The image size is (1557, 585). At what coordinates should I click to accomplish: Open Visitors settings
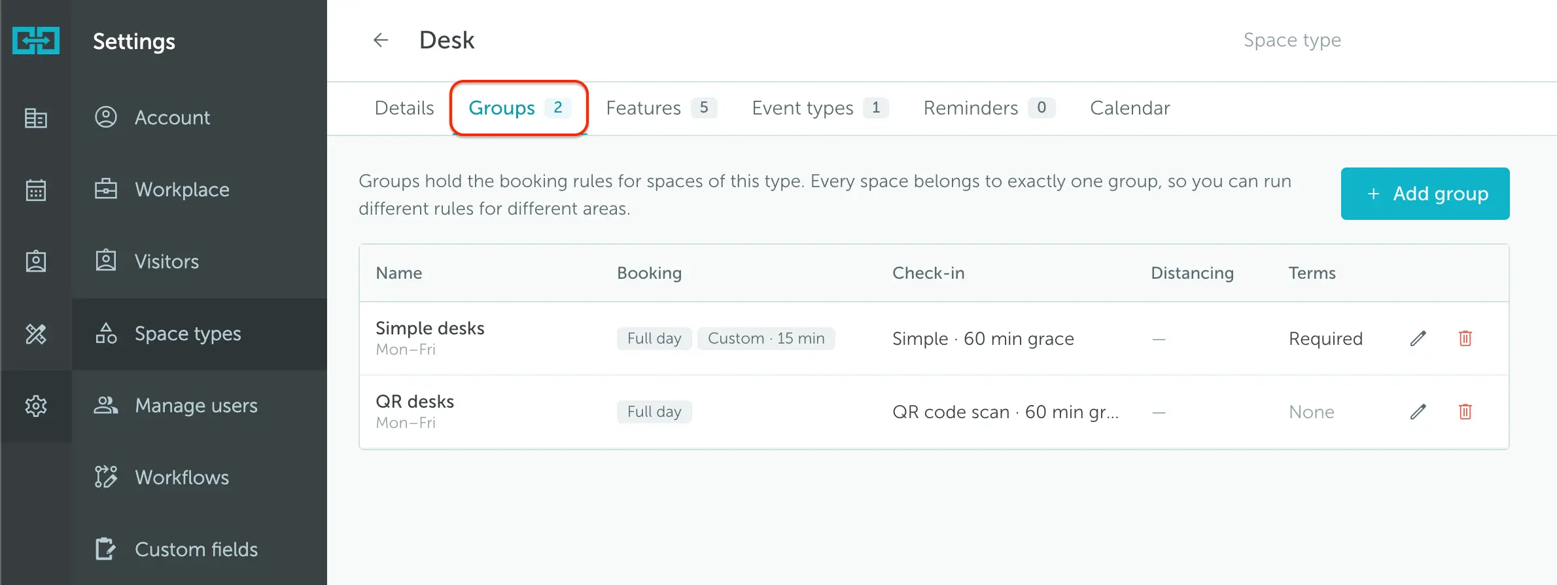(200, 262)
